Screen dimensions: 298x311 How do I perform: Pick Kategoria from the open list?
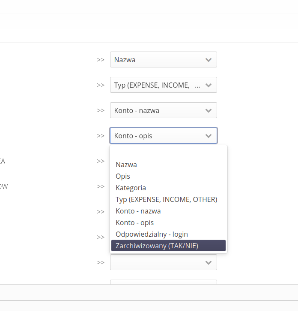pyautogui.click(x=131, y=188)
